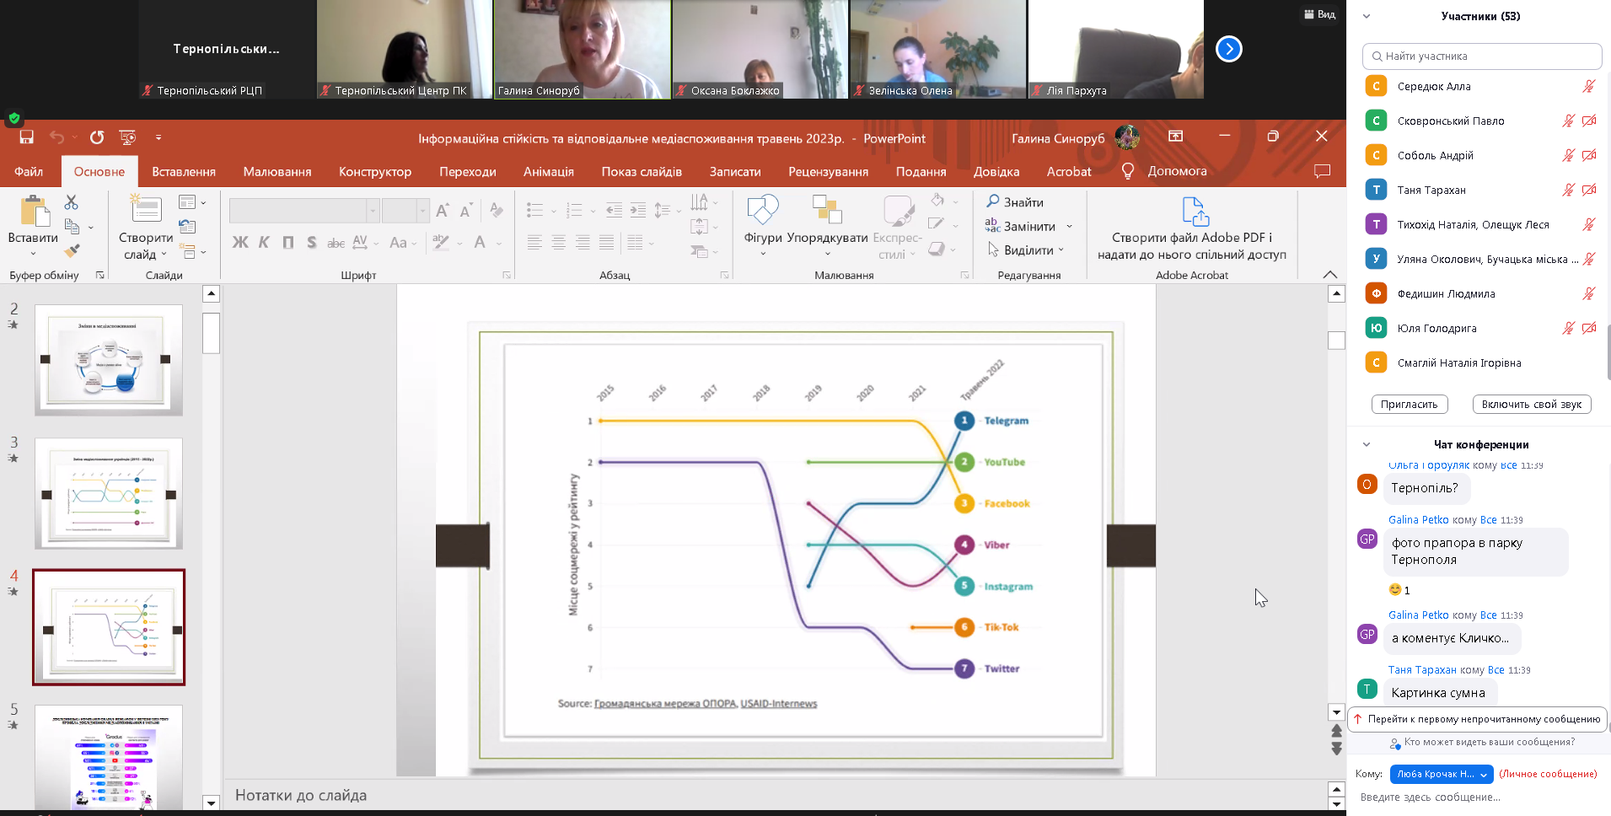Decrease list indent level icon

614,211
